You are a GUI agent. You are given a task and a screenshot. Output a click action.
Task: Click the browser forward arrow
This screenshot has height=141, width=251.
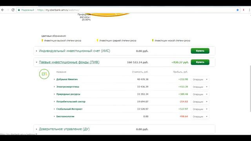click(x=8, y=10)
